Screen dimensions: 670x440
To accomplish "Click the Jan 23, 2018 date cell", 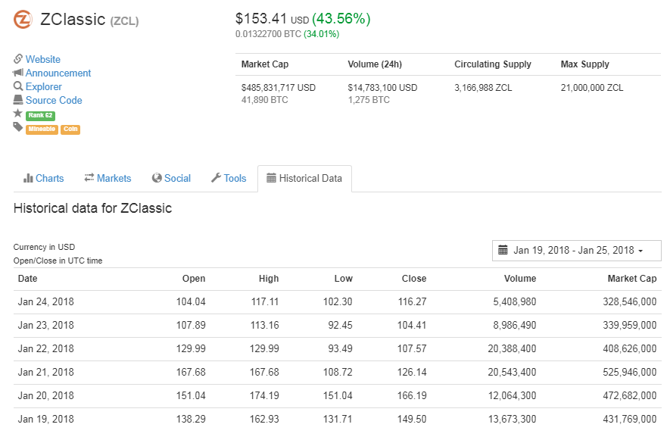I will [45, 326].
